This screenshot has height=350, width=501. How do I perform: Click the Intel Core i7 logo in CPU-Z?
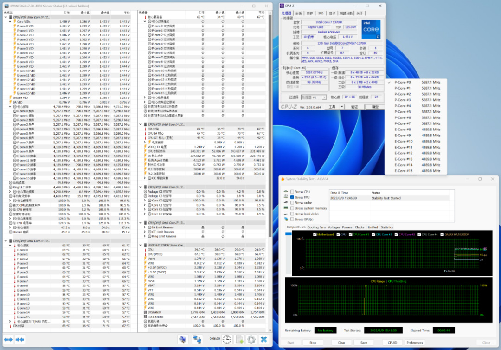(x=371, y=29)
